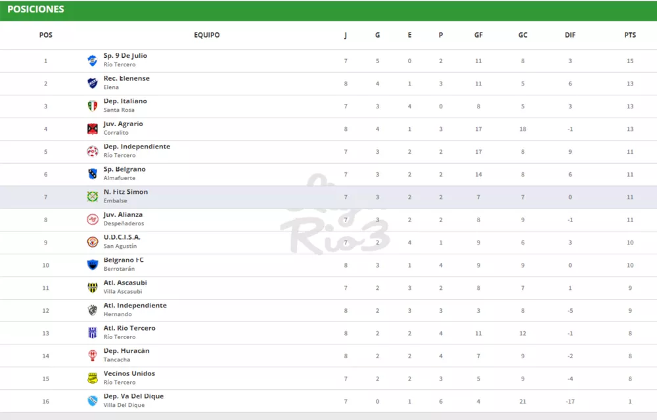Image resolution: width=657 pixels, height=420 pixels.
Task: Open the U.D.C.I.S.A. team name link
Action: coord(122,237)
